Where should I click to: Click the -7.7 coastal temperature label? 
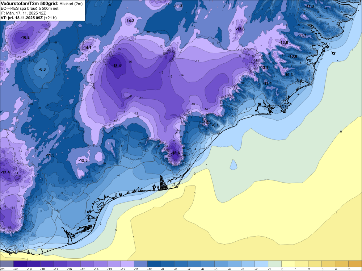coord(283,106)
